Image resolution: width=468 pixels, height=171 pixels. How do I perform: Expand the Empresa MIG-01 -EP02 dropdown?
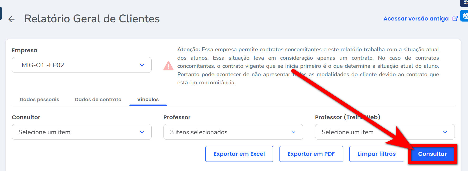click(81, 65)
